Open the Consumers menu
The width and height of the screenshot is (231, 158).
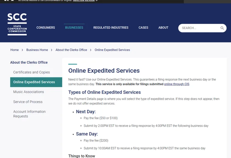[x=46, y=28]
